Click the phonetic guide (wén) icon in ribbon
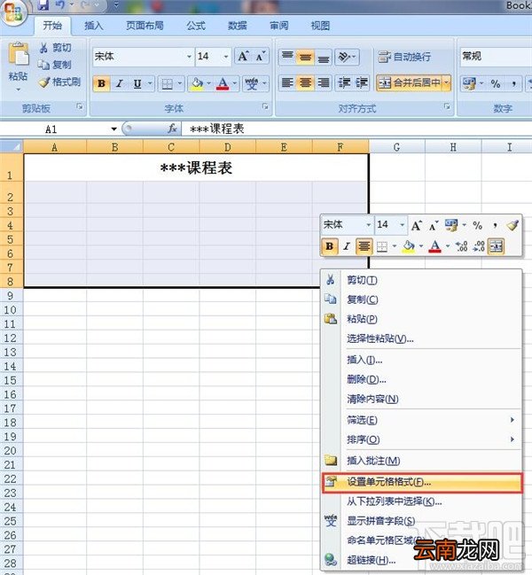 pyautogui.click(x=252, y=83)
